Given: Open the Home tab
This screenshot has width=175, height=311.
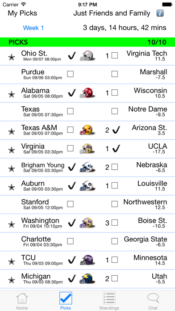Looking at the screenshot, I should [22, 301].
